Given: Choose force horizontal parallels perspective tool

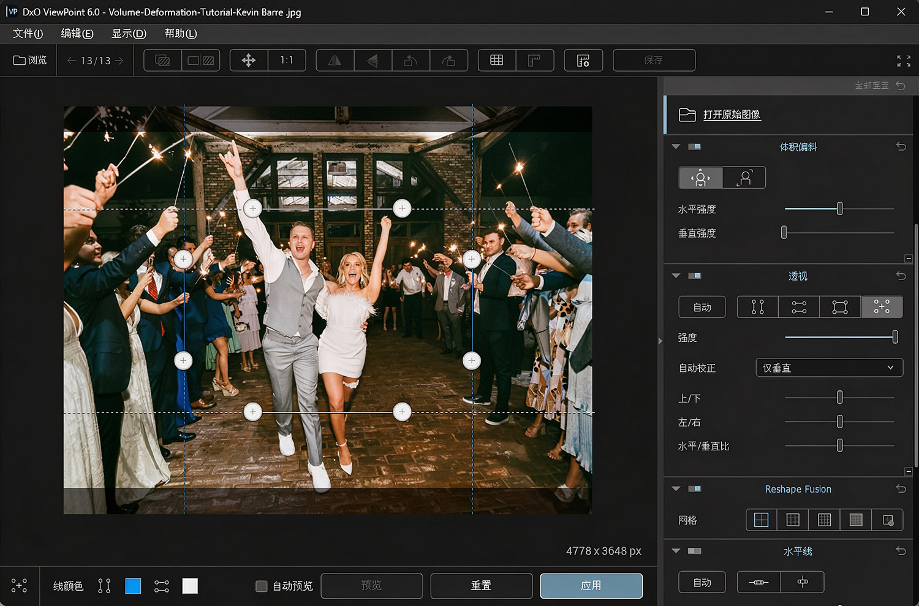Looking at the screenshot, I should point(799,307).
